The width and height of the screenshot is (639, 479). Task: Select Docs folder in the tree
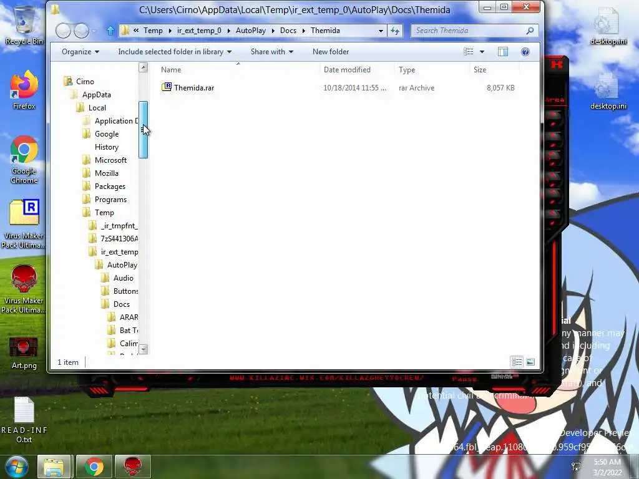[x=122, y=304]
